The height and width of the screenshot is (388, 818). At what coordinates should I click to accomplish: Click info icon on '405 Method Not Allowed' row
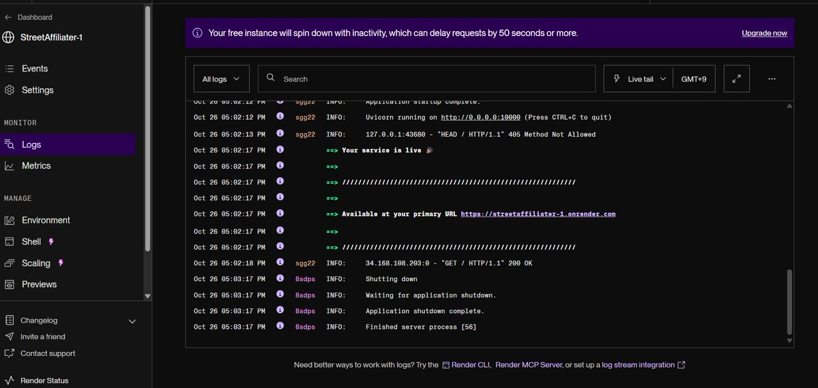click(280, 133)
